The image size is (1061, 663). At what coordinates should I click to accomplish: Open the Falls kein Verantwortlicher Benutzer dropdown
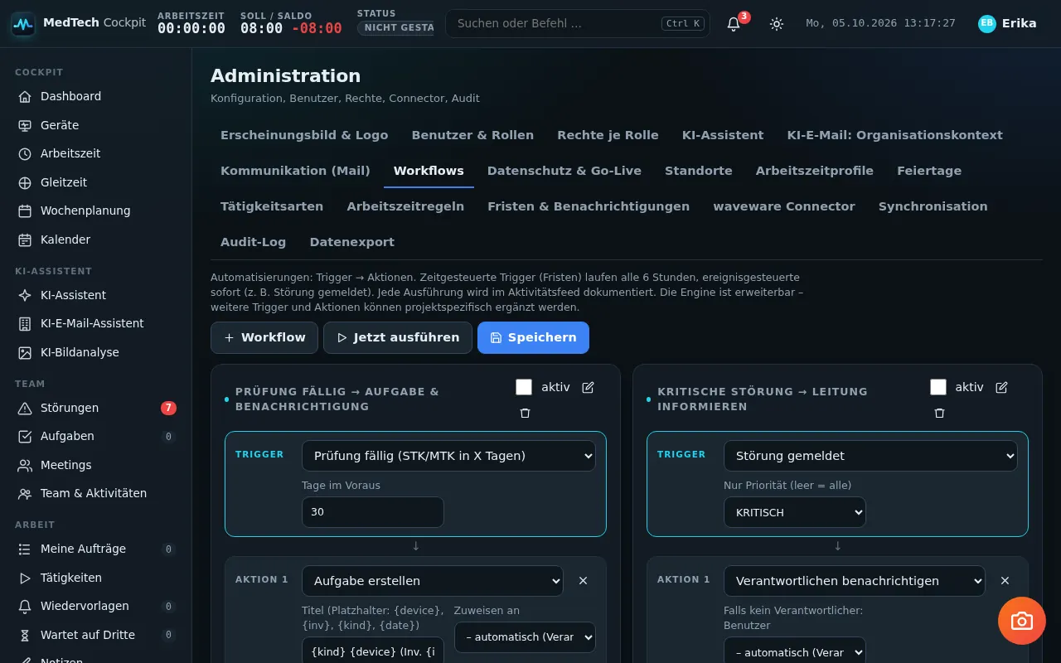pos(795,651)
